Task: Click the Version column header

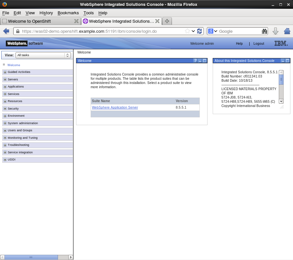Action: click(182, 101)
